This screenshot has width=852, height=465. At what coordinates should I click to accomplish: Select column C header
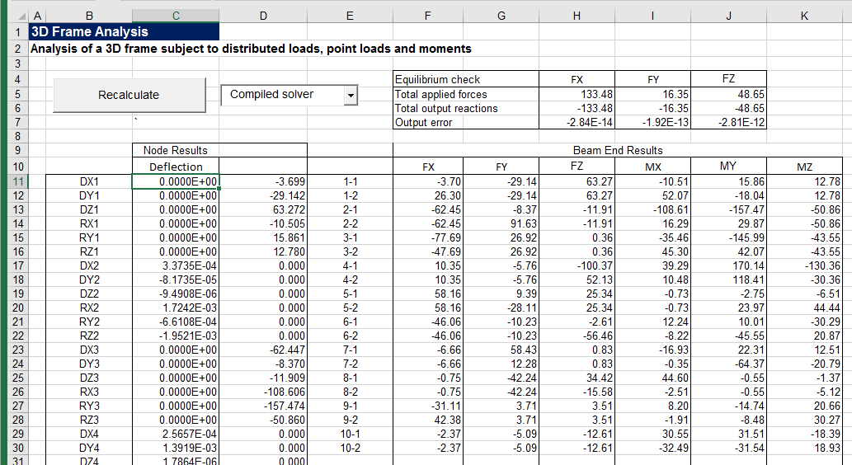(x=176, y=16)
